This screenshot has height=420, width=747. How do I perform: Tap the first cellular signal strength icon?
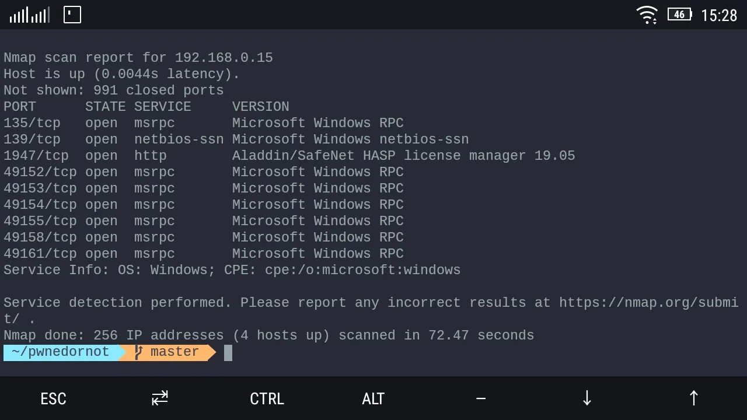19,15
